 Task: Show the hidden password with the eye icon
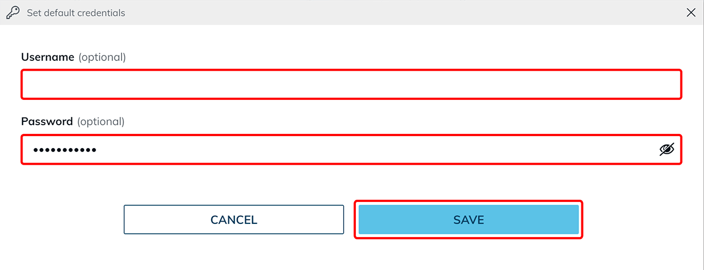pyautogui.click(x=667, y=149)
